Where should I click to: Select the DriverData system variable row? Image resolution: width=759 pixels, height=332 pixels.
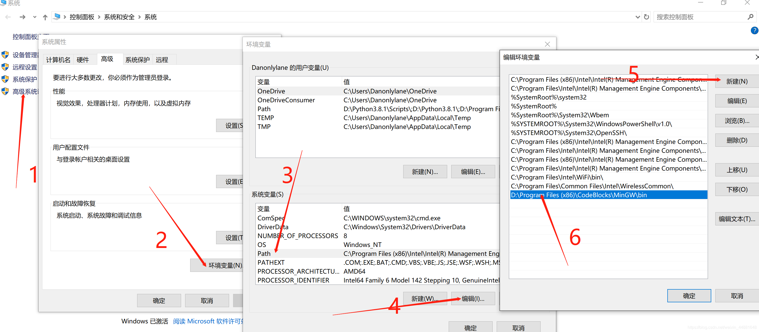click(378, 227)
